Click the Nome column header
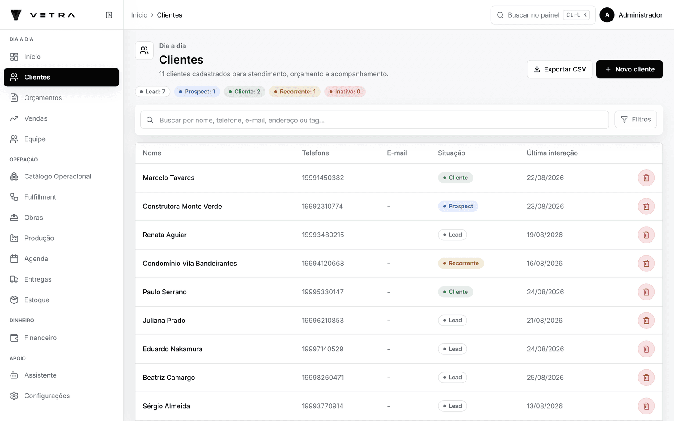 click(x=152, y=153)
